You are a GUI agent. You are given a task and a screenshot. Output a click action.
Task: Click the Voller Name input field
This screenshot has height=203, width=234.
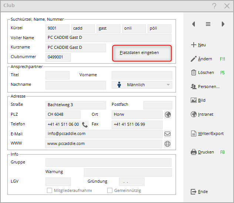point(108,38)
